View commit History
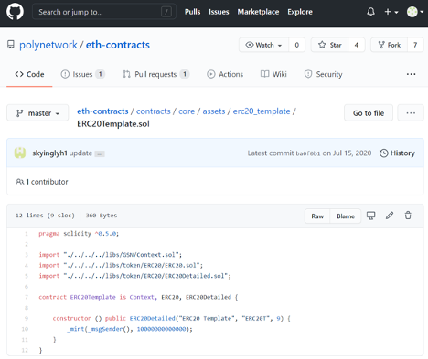428x359 pixels. tap(397, 153)
